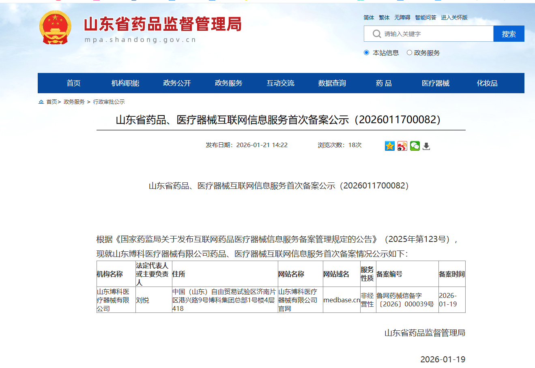Click the download arrow icon
The image size is (535, 368).
coord(426,146)
